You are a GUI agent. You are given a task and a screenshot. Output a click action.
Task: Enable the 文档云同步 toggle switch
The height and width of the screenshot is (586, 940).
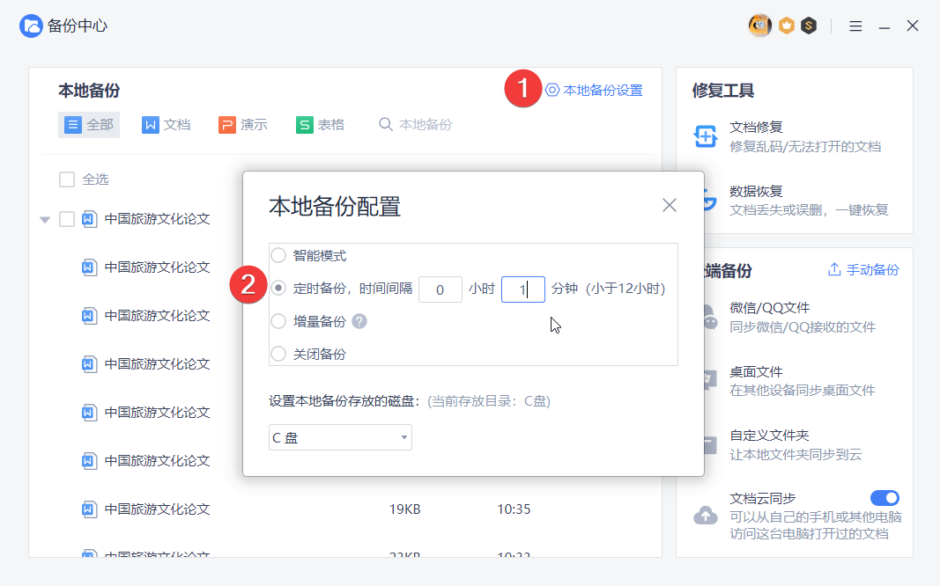pos(884,497)
